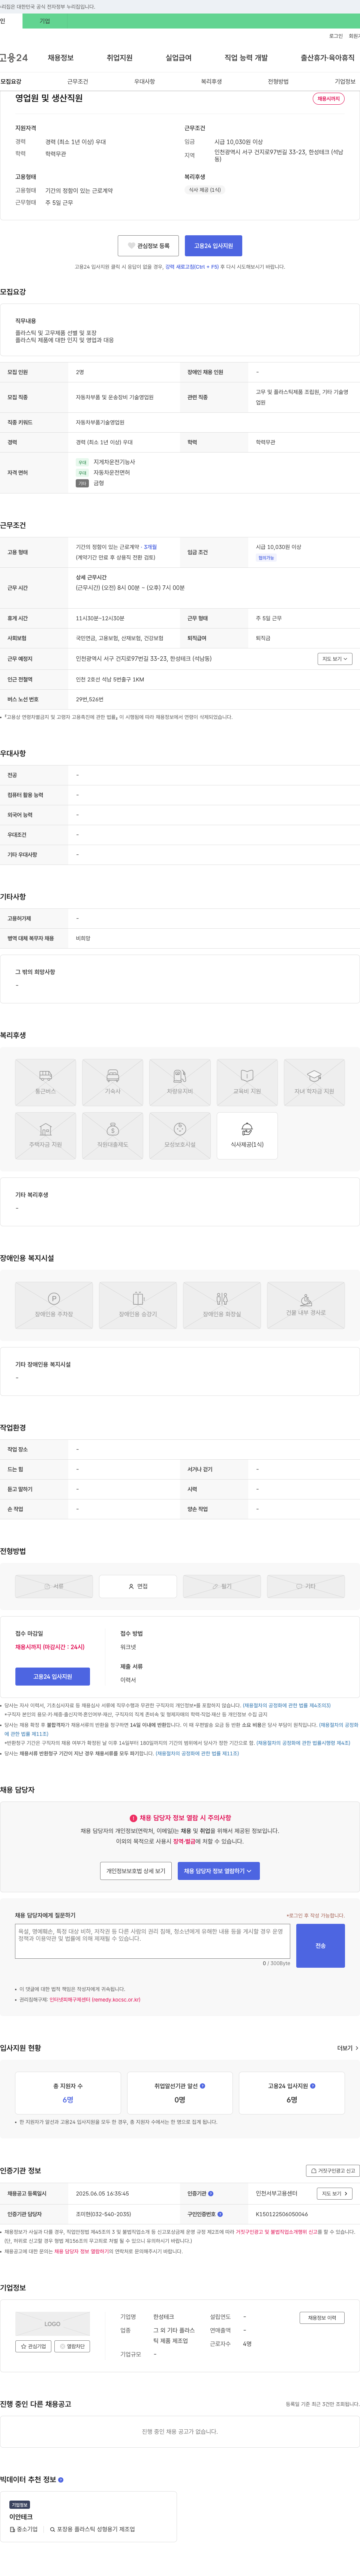Click 중소기업 tag under 이안테크

(24, 2529)
